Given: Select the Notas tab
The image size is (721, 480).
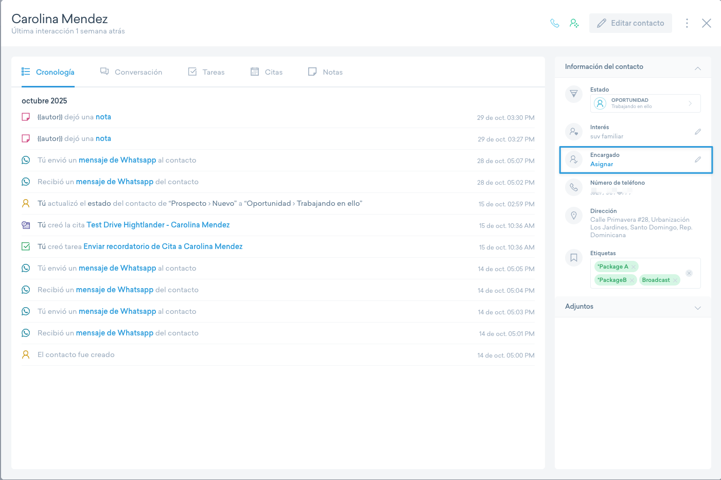Looking at the screenshot, I should point(325,72).
